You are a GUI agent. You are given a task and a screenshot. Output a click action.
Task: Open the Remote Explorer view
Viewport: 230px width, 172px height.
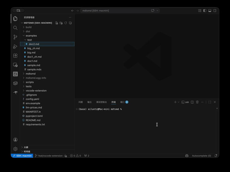coord(15,65)
